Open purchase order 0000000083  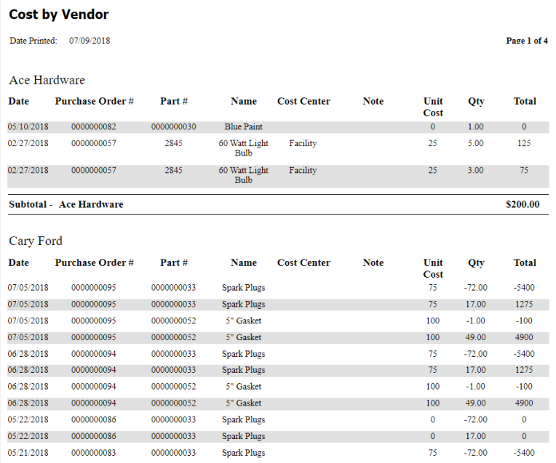point(93,453)
